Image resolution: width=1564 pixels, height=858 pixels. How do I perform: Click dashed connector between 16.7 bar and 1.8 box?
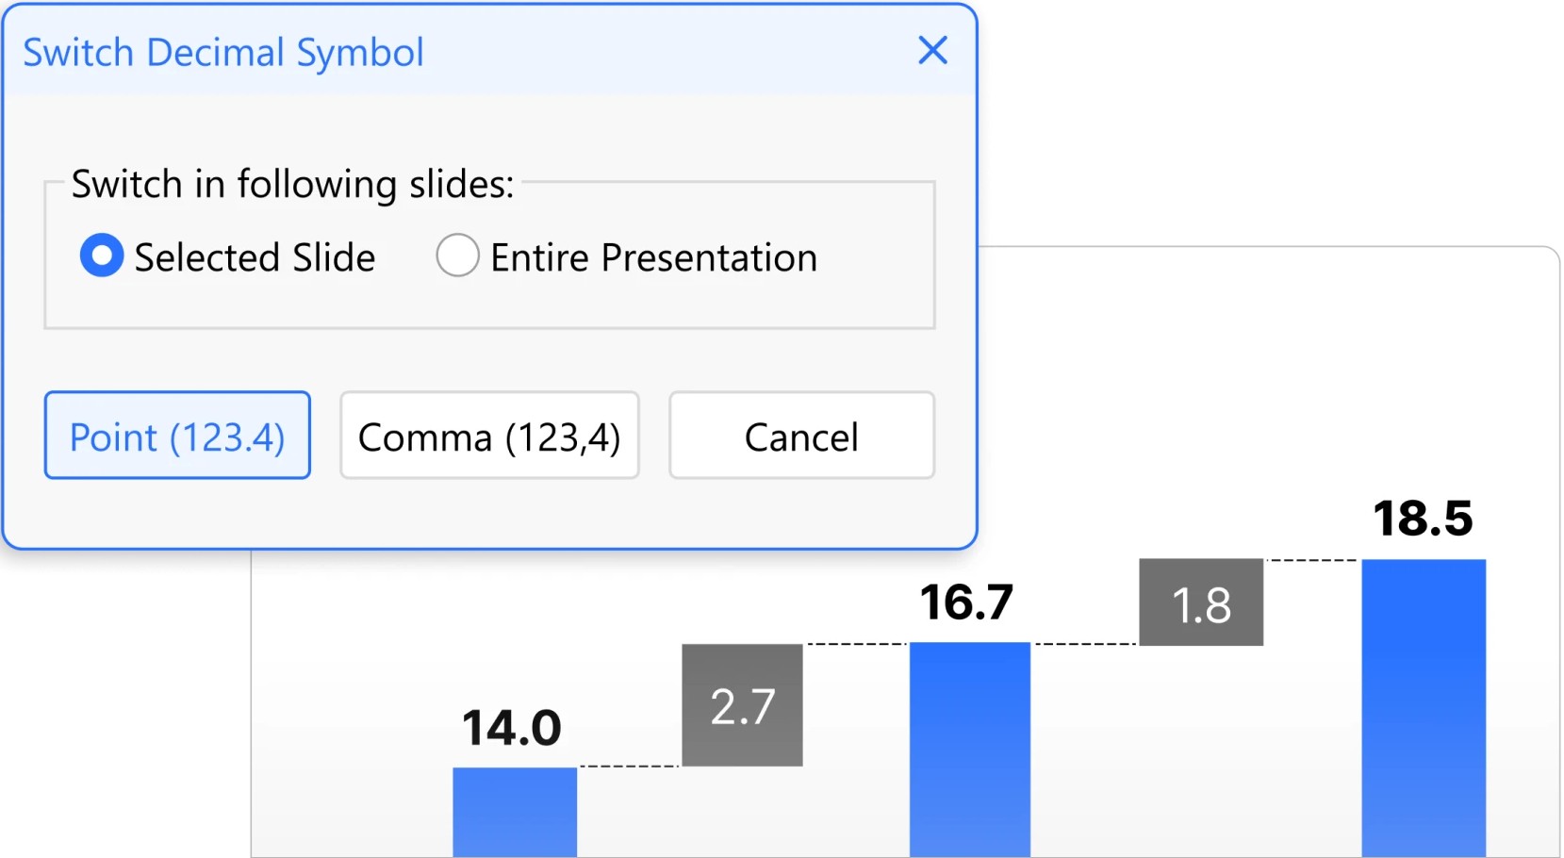tap(1085, 644)
